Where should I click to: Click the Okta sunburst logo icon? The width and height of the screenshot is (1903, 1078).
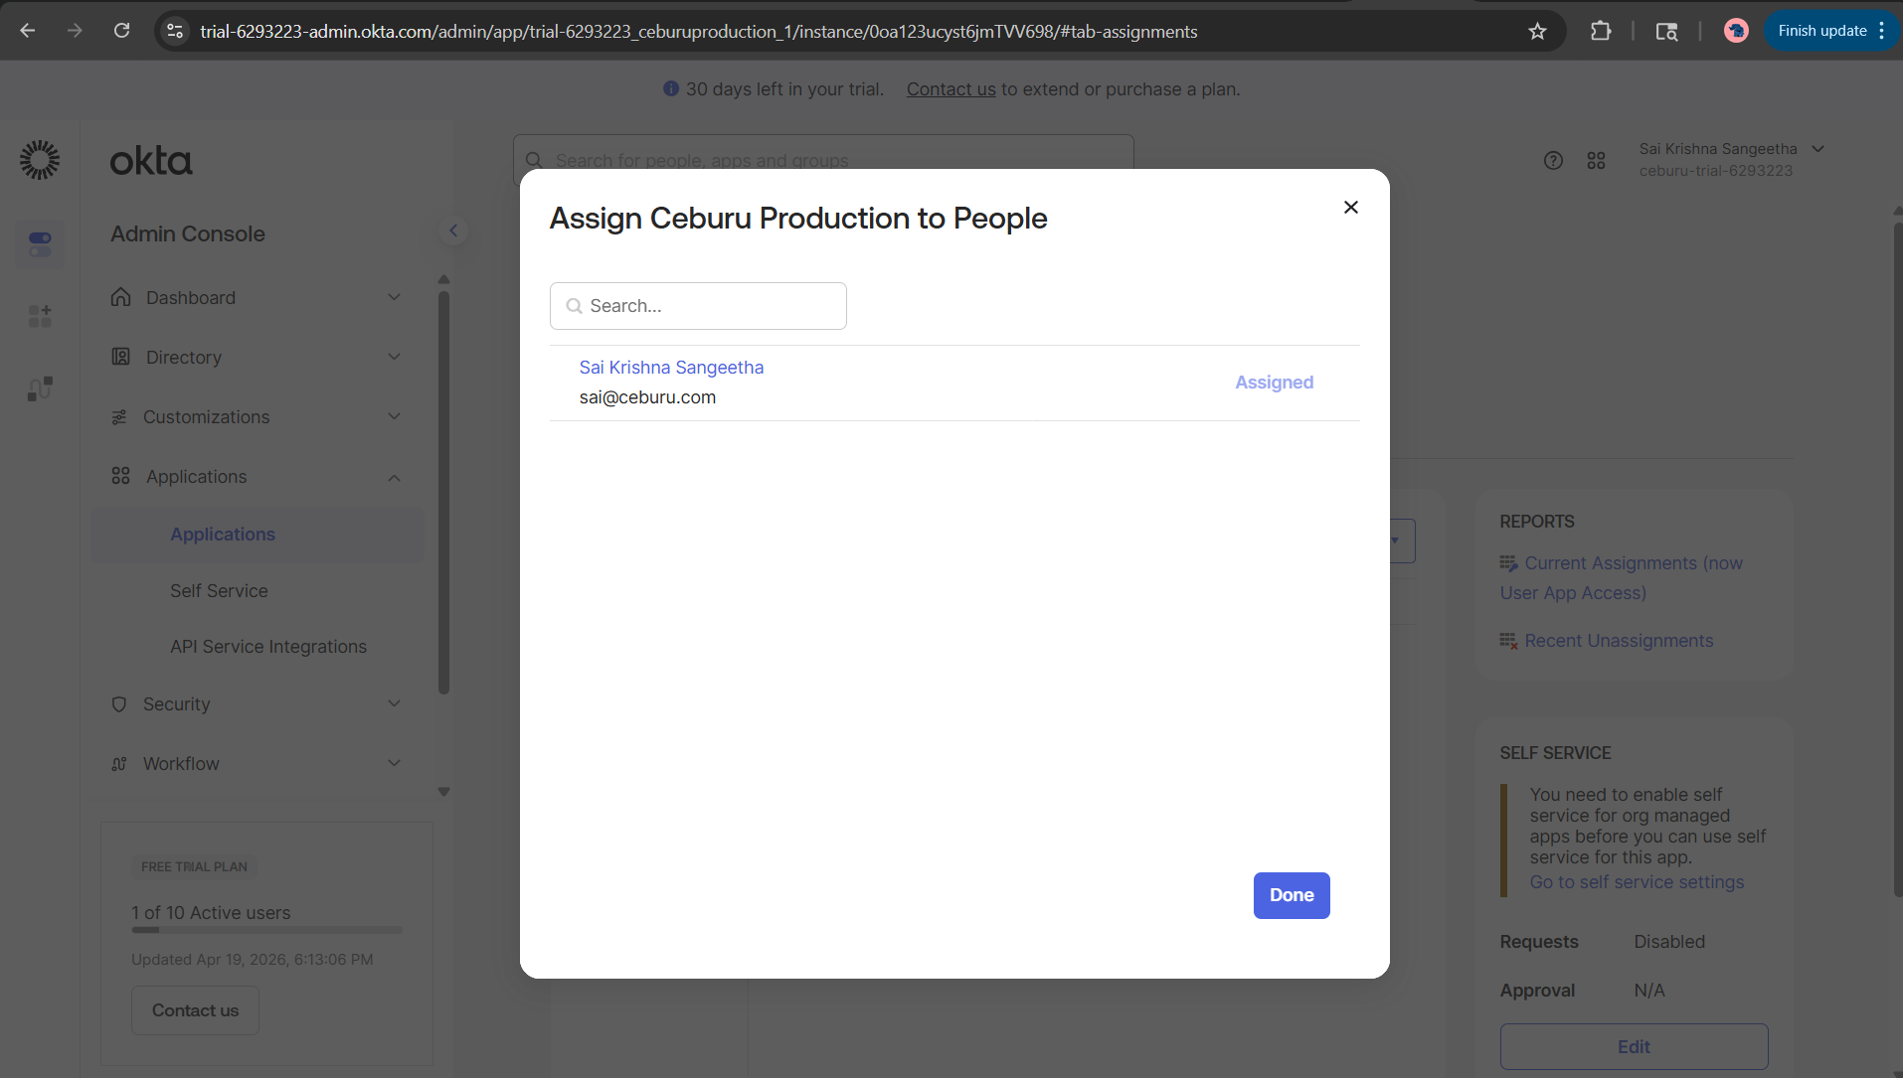point(40,160)
